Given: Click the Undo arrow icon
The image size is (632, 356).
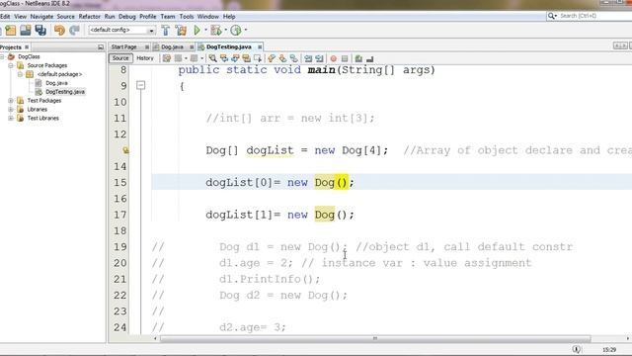Looking at the screenshot, I should 59,31.
